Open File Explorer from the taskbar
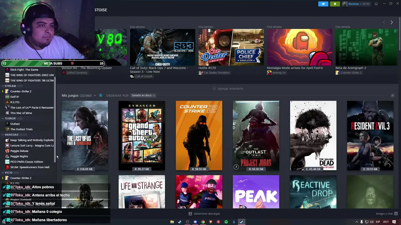This screenshot has height=225, width=401. point(172,222)
